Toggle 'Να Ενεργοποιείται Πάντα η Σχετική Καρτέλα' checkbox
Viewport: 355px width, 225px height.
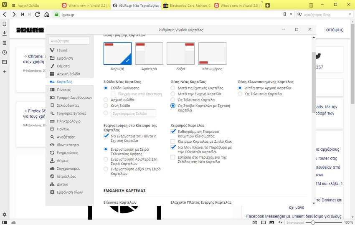[106, 136]
